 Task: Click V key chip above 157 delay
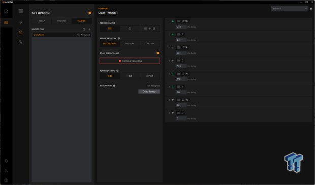[x=180, y=86]
